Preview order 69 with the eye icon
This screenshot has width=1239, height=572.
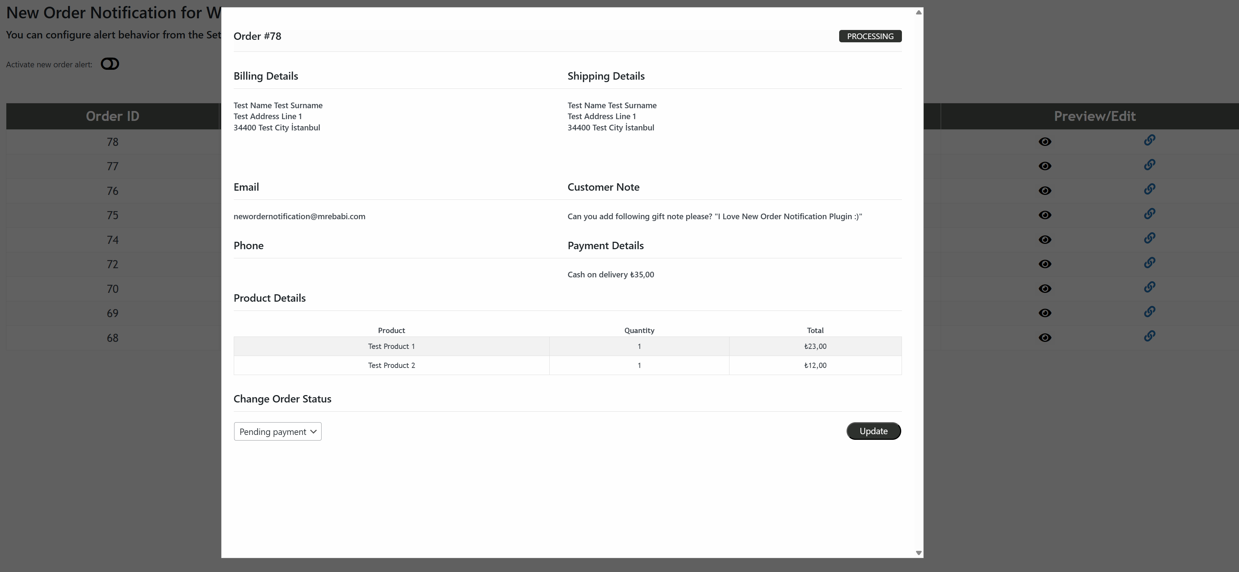1045,313
